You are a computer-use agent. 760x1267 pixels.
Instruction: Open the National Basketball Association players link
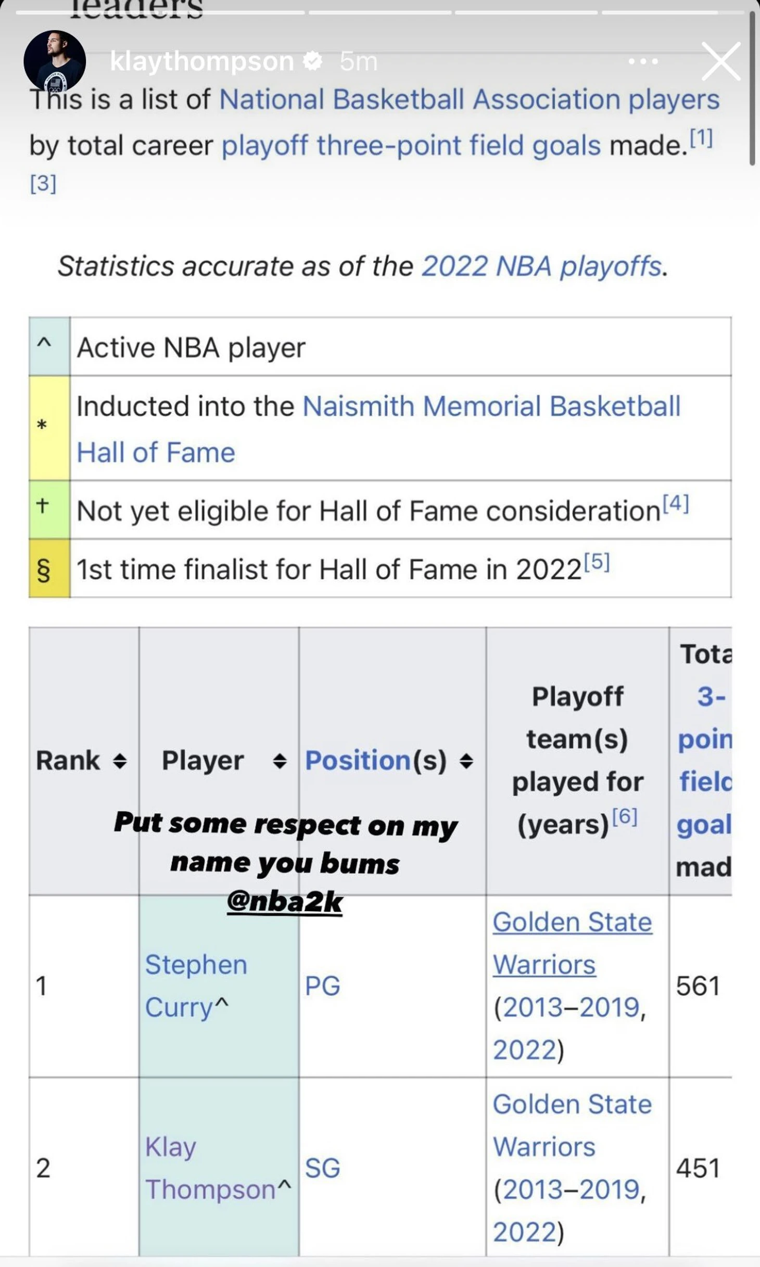[x=469, y=99]
